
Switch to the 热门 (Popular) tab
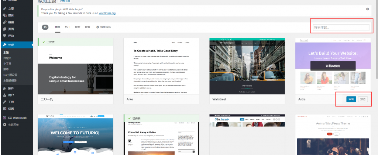point(68,27)
